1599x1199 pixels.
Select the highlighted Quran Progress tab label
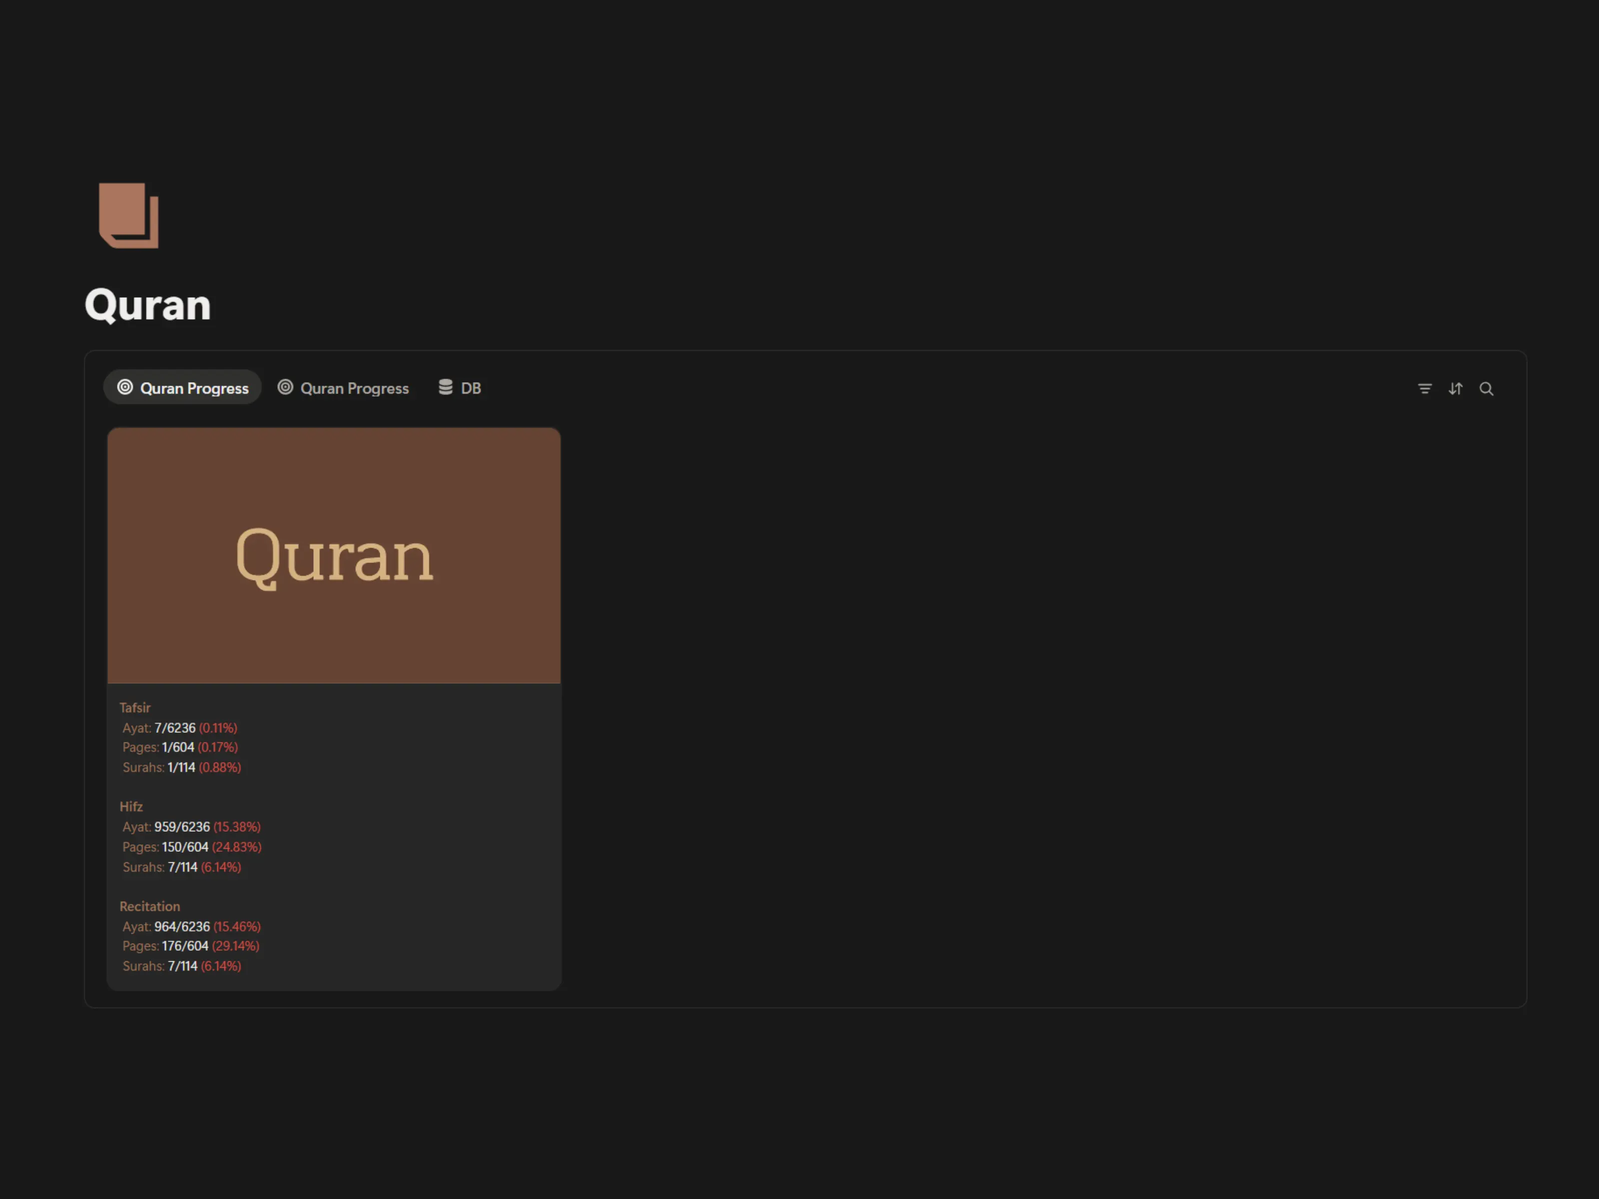pyautogui.click(x=194, y=388)
